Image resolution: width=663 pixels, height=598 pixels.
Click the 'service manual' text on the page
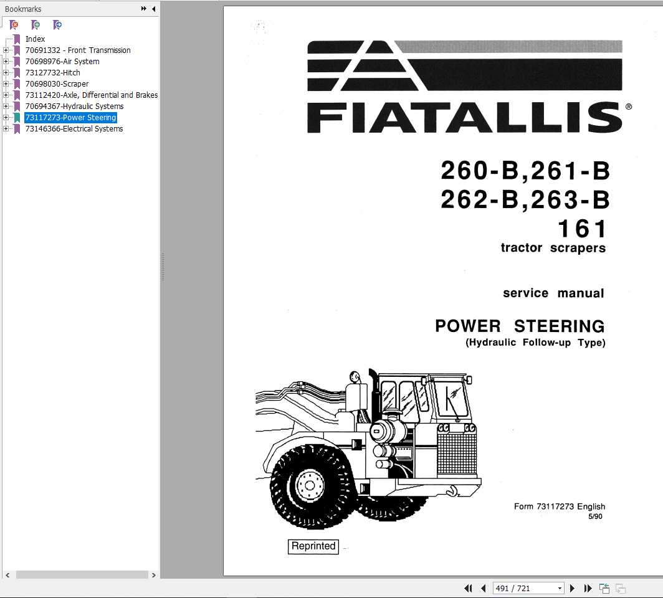tap(553, 293)
